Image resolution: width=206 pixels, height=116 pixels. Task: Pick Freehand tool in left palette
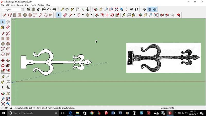click(8, 34)
